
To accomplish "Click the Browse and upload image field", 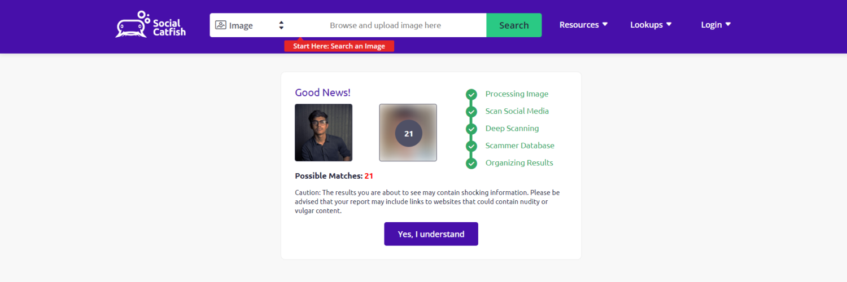I will (385, 25).
